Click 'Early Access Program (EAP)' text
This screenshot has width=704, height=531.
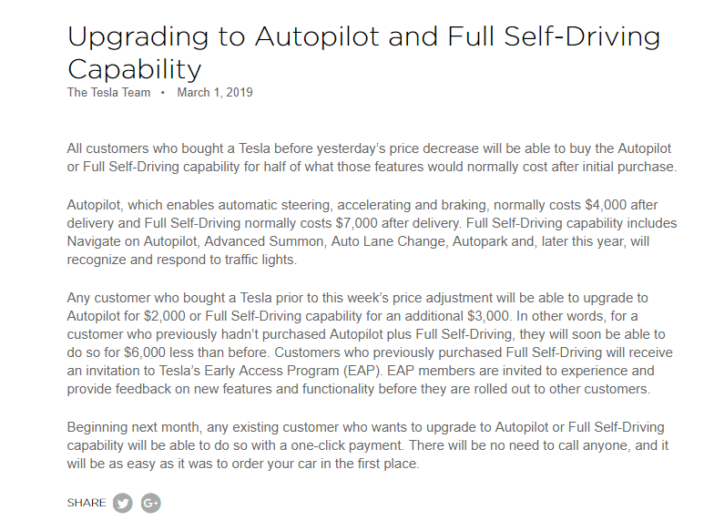(x=292, y=372)
